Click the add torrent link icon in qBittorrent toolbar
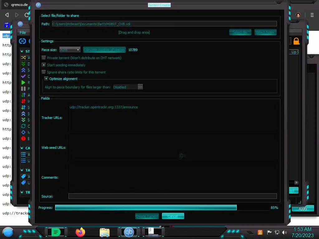 click(22, 41)
